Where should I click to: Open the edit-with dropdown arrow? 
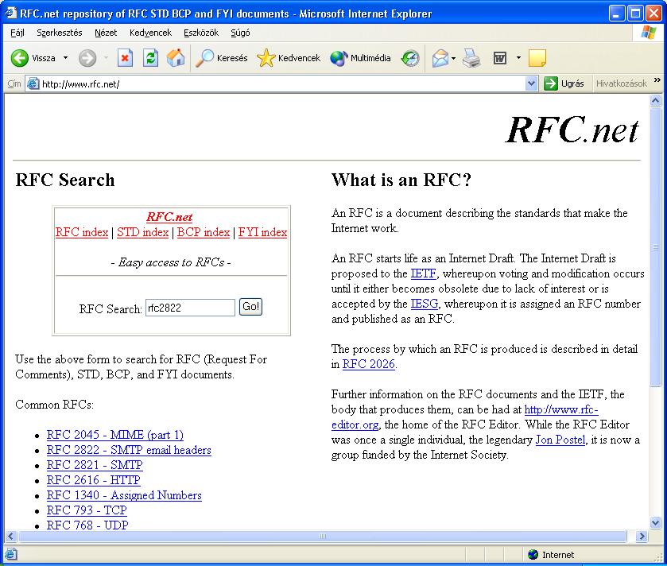tap(518, 58)
